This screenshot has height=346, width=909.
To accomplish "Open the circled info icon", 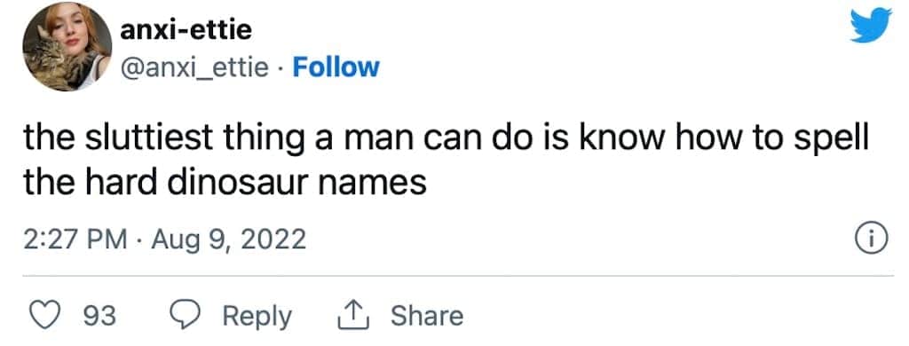I will tap(872, 239).
